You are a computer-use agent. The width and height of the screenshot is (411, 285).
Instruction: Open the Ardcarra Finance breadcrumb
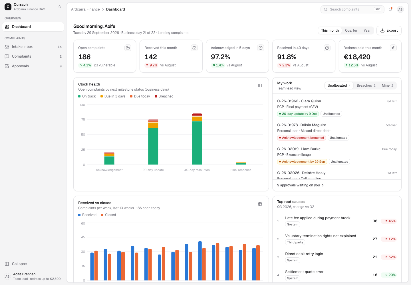point(85,9)
